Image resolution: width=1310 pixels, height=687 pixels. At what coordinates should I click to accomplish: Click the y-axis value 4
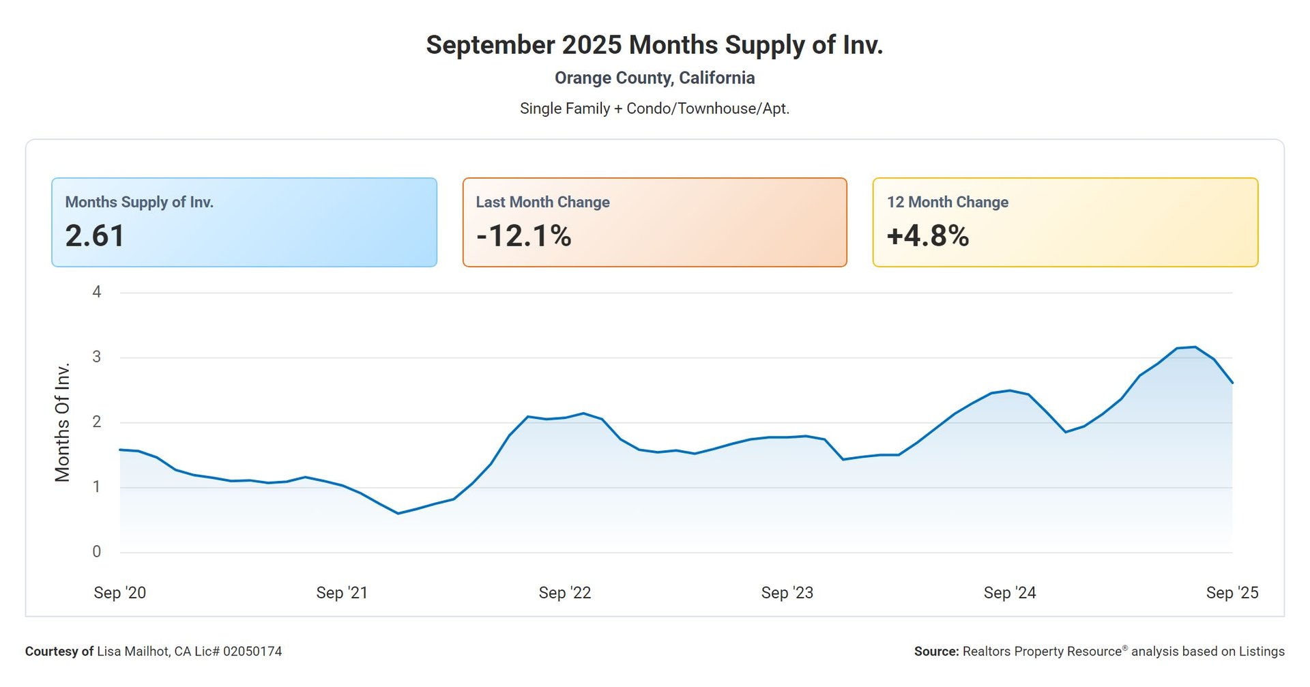(97, 292)
